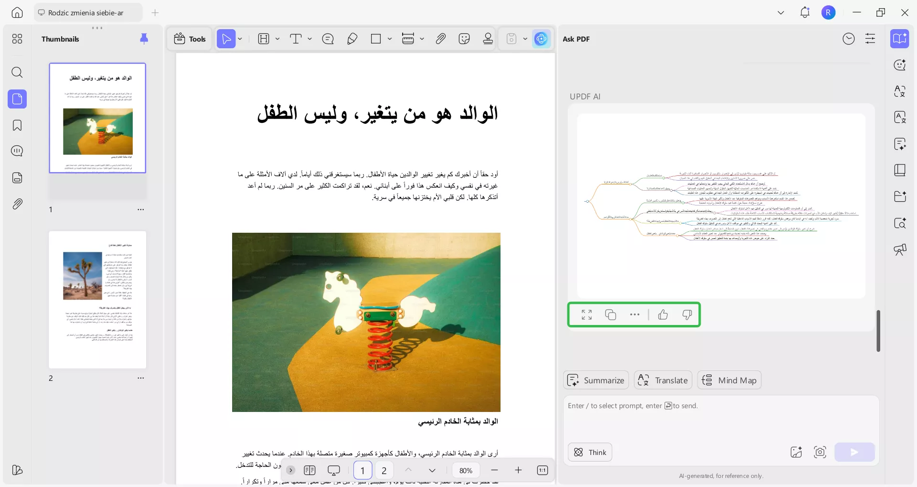Screen dimensions: 917x487
Task: Open the Tools menu
Action: (189, 39)
